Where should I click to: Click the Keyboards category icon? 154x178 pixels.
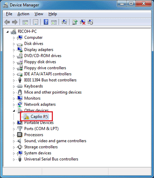(20, 86)
